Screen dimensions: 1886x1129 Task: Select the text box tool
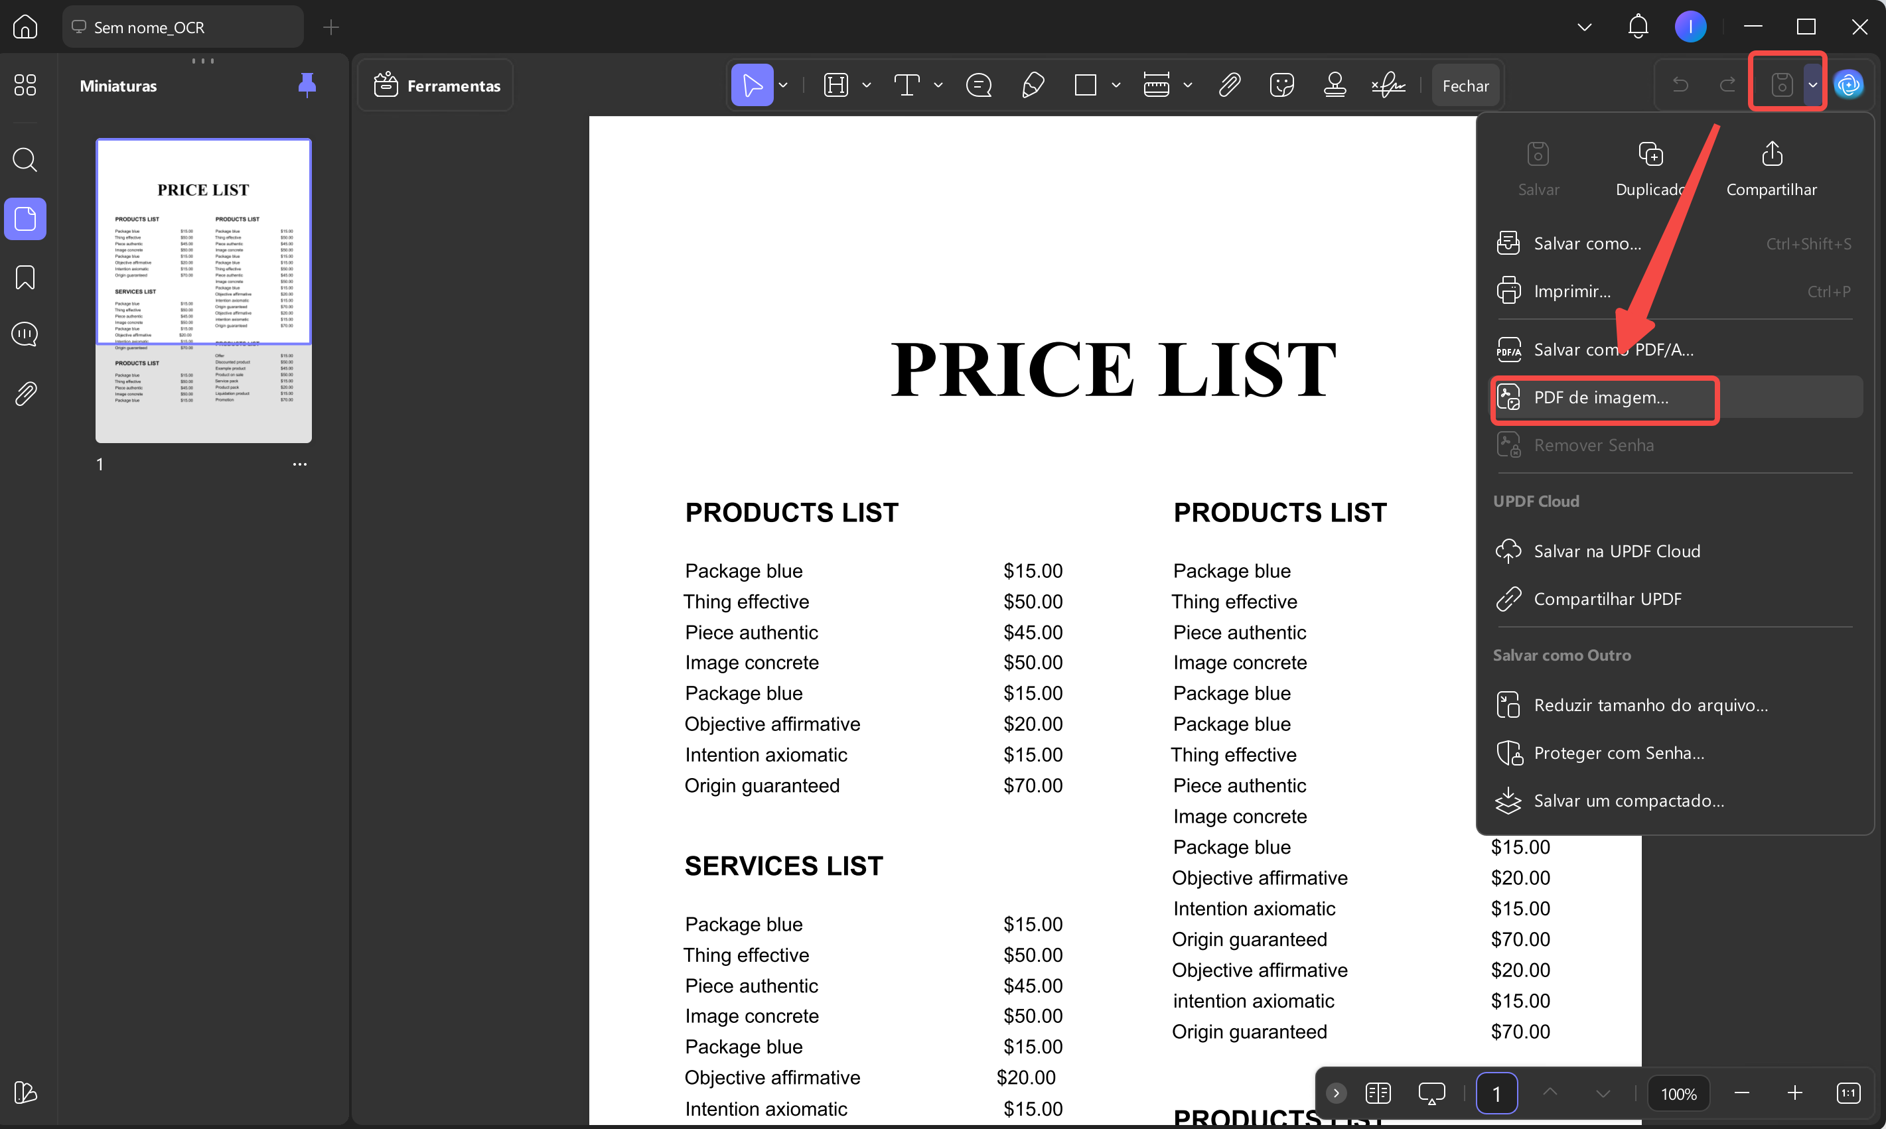[x=907, y=85]
